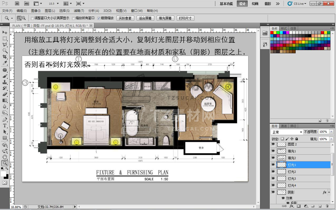Screen dimensions: 336x210
Task: Click the 适合屏幕 button
Action: [145, 18]
